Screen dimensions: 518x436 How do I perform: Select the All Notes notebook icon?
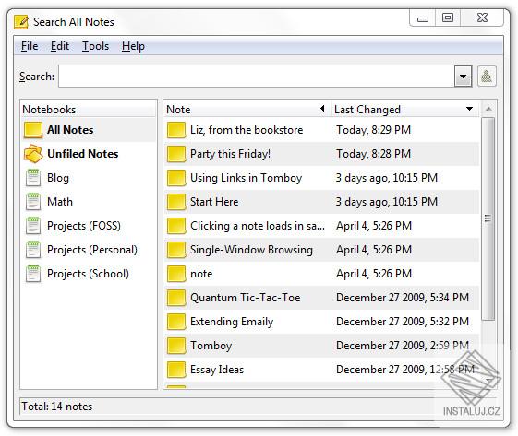click(33, 130)
